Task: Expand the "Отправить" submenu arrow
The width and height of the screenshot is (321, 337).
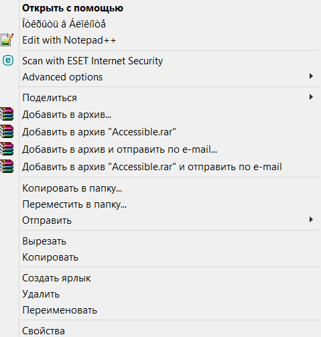Action: point(311,220)
